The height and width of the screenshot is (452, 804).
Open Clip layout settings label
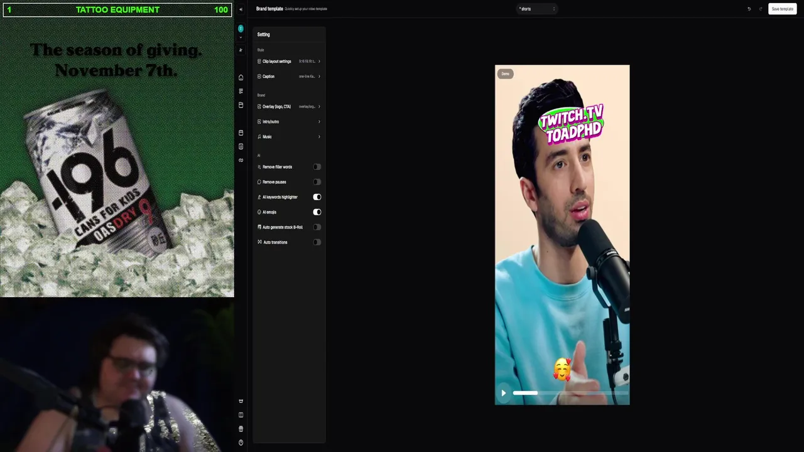pos(277,62)
